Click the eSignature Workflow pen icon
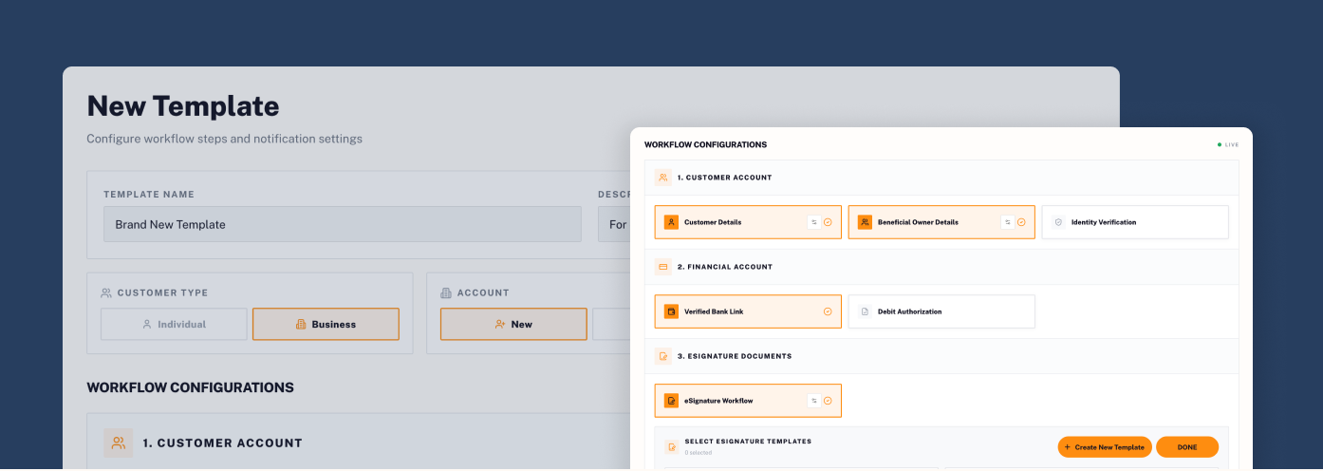The height and width of the screenshot is (471, 1323). [671, 401]
